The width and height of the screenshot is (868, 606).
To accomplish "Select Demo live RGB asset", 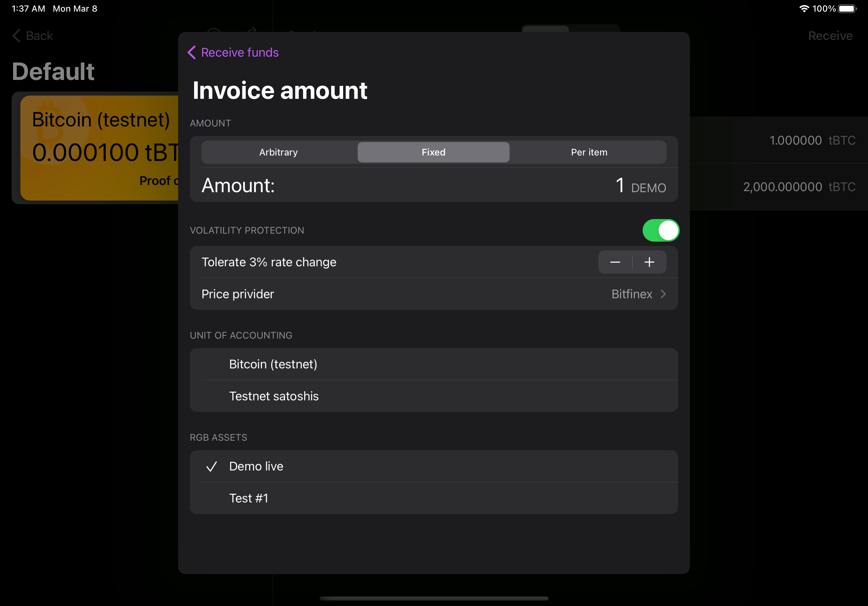I will pos(433,466).
